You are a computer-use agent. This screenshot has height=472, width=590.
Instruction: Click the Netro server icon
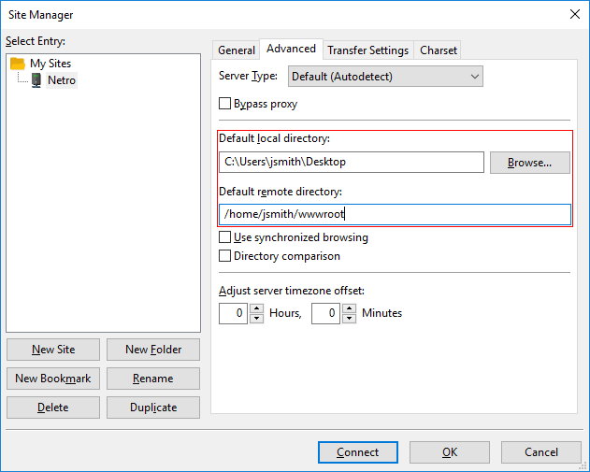36,80
